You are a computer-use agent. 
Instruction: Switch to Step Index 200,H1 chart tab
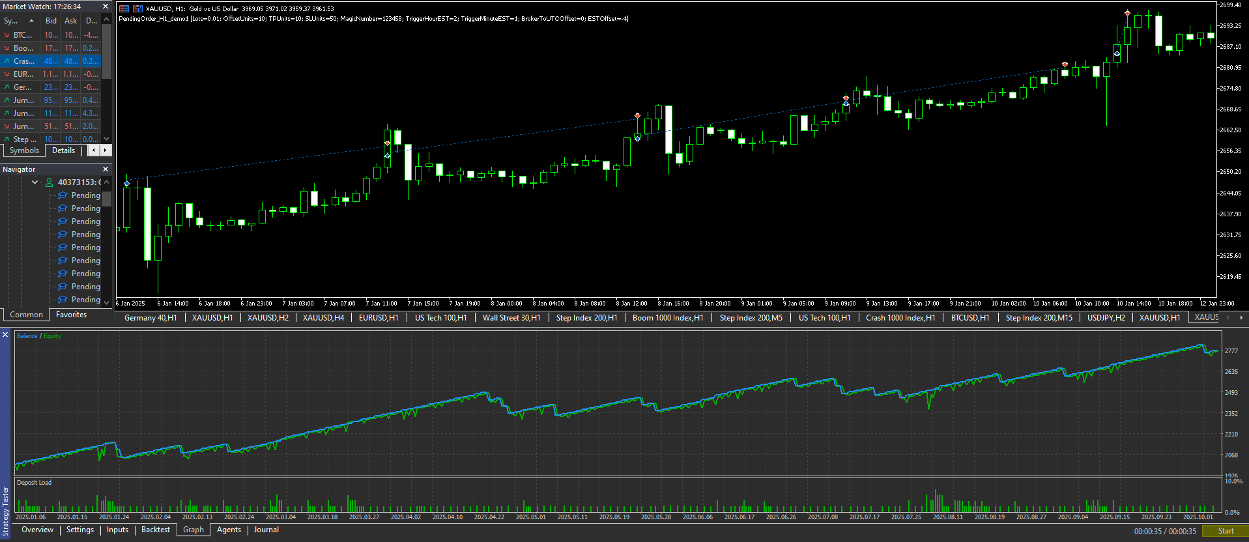pyautogui.click(x=586, y=318)
